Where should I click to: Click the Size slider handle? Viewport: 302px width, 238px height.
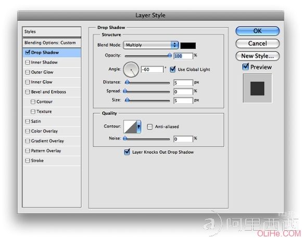(x=127, y=100)
